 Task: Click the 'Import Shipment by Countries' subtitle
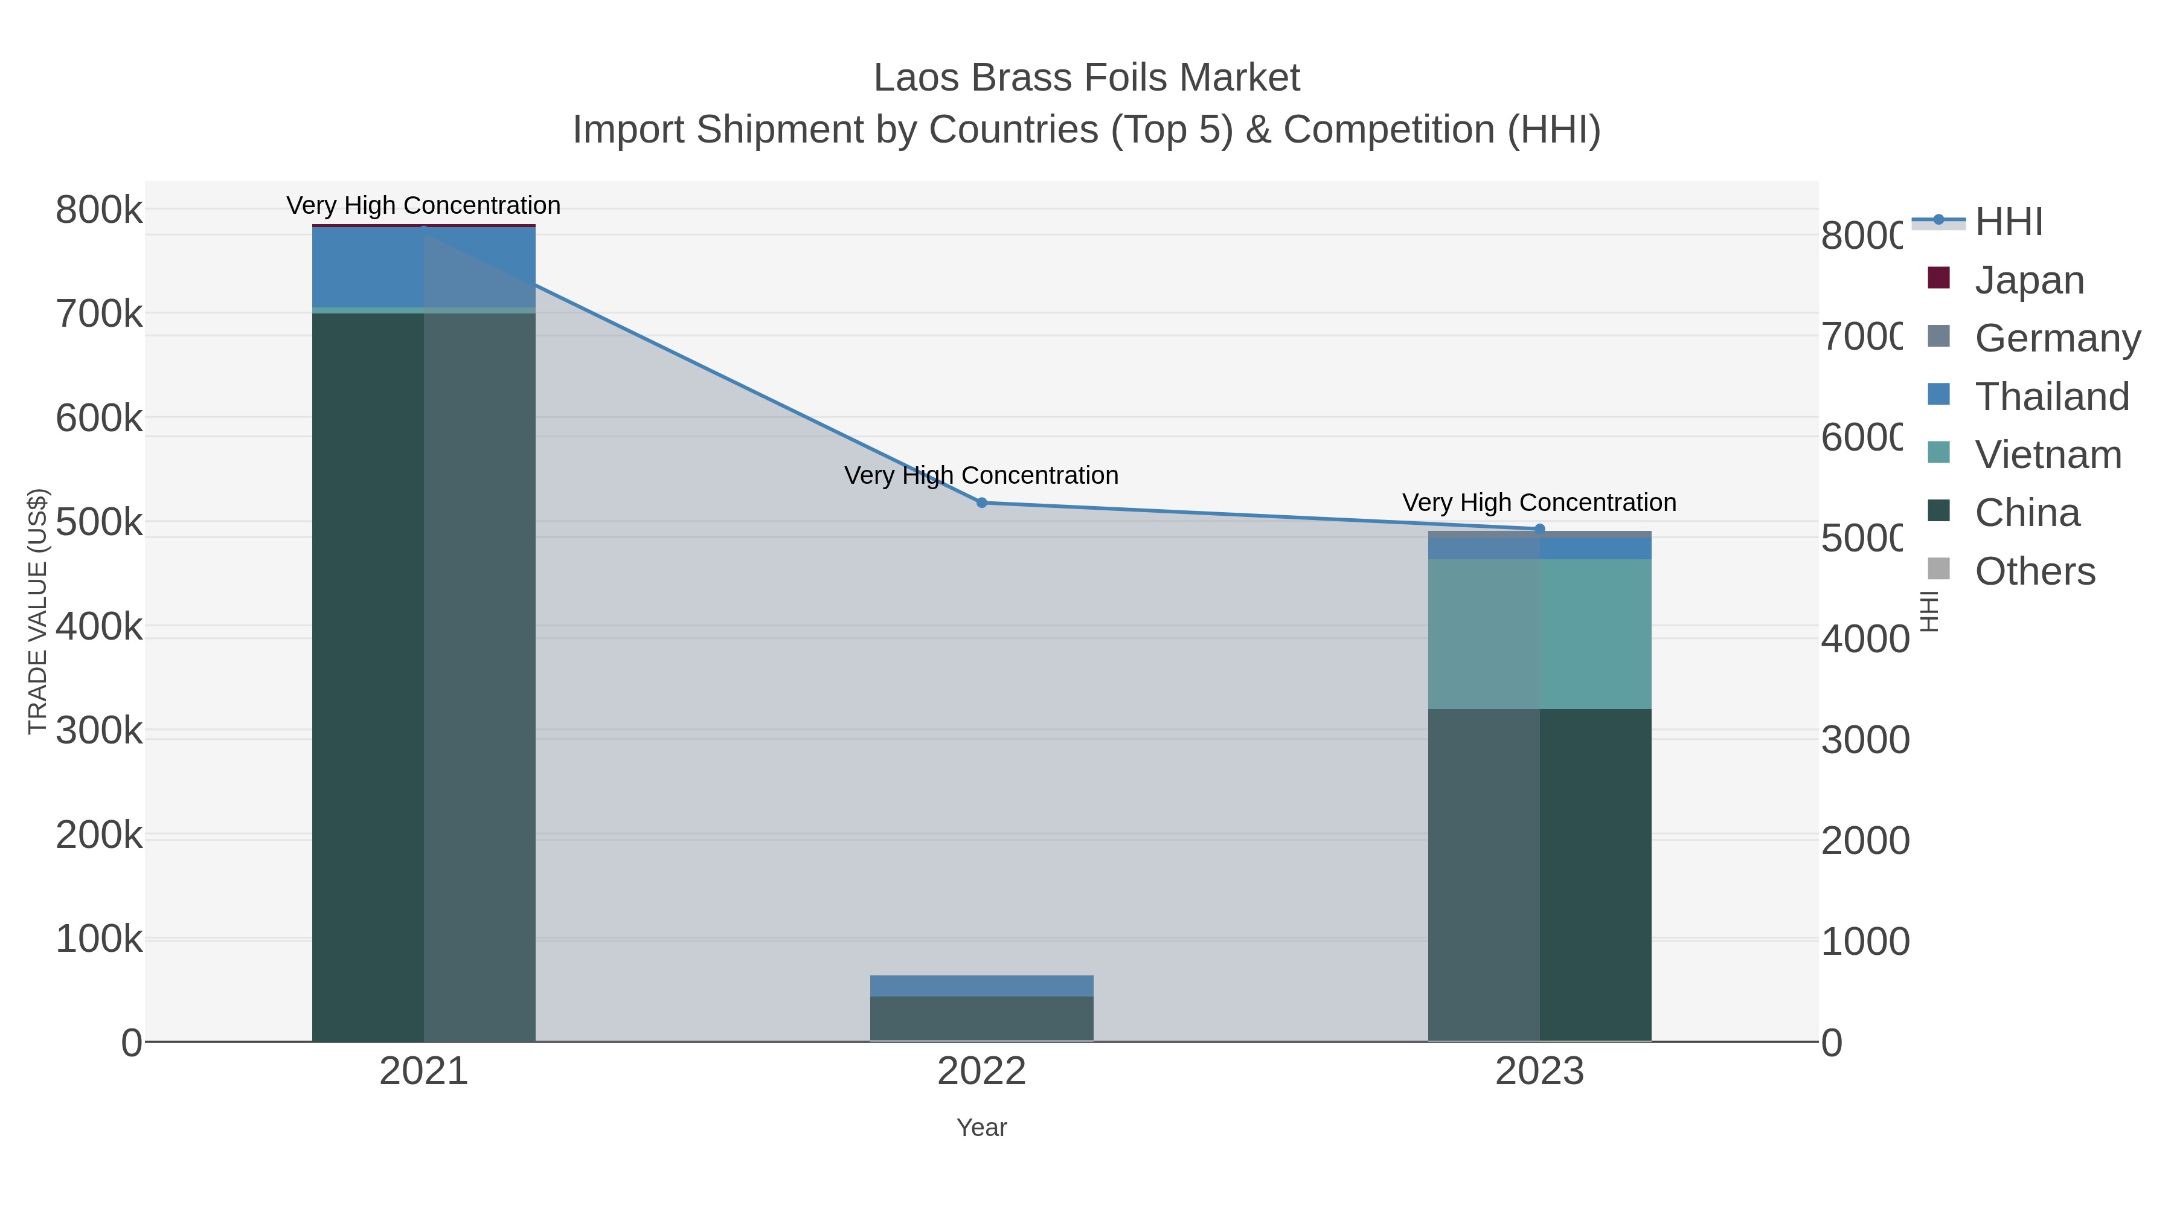[1087, 130]
